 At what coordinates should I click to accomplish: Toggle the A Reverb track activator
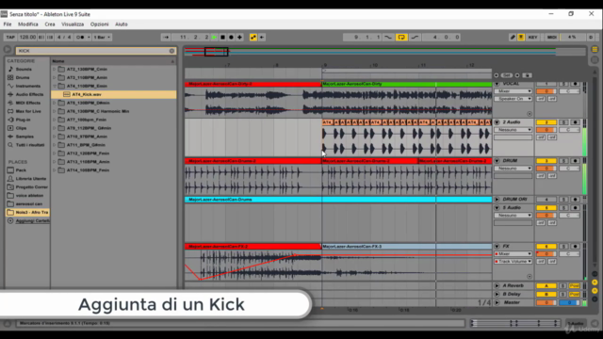point(546,286)
